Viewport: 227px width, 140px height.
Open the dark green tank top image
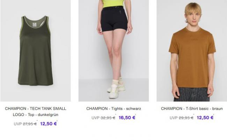pos(36,50)
